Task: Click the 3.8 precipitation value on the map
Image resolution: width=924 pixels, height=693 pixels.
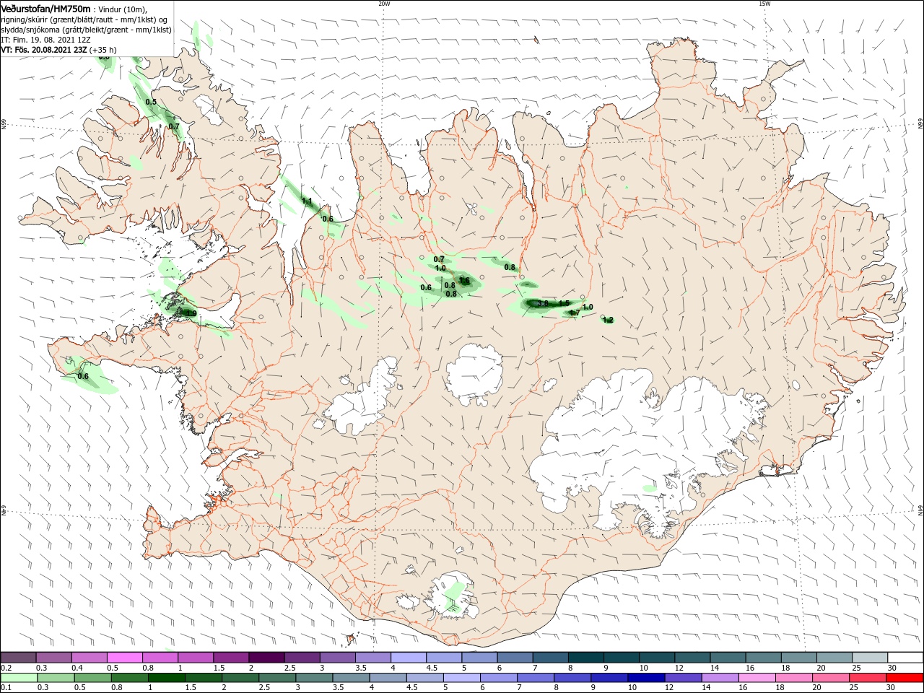Action: coord(542,304)
